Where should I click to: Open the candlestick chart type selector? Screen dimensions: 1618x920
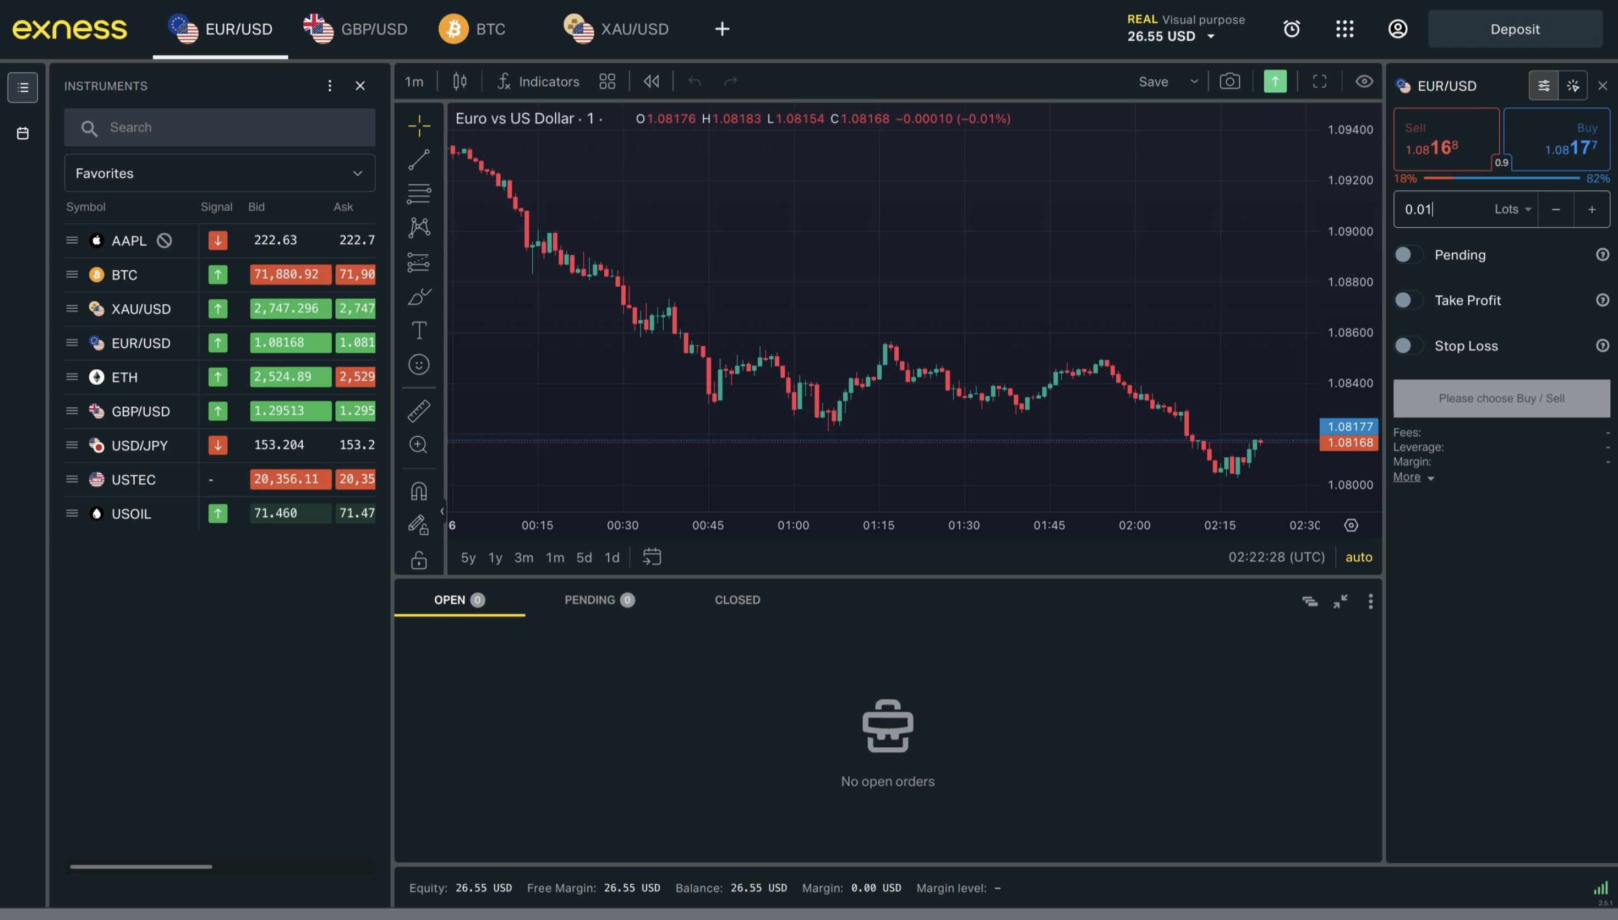460,81
